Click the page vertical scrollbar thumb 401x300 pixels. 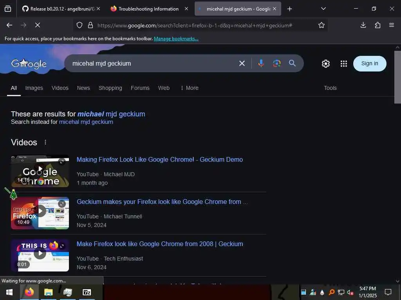pos(397,77)
